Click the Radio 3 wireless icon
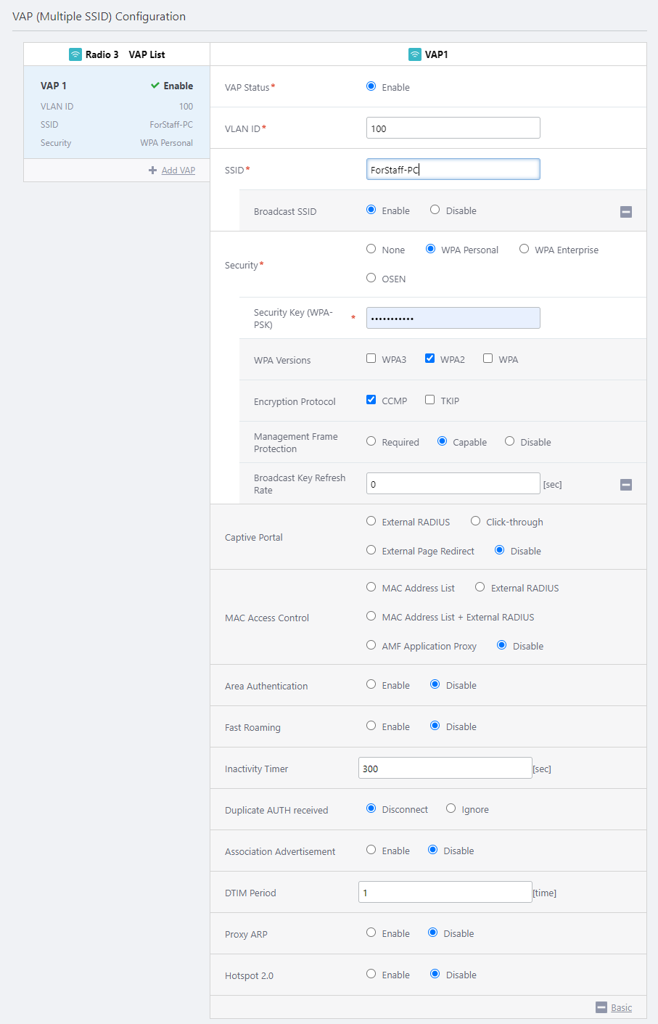 click(x=75, y=54)
